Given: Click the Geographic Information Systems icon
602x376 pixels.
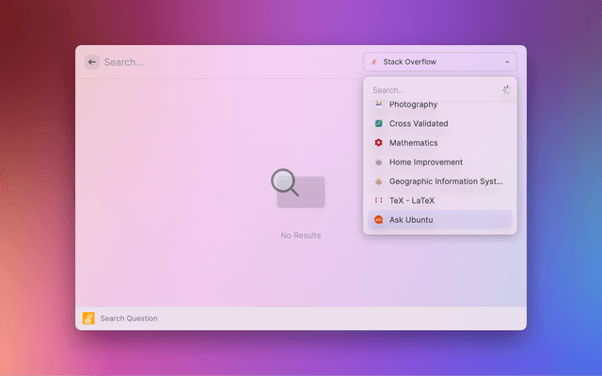Looking at the screenshot, I should pyautogui.click(x=378, y=181).
